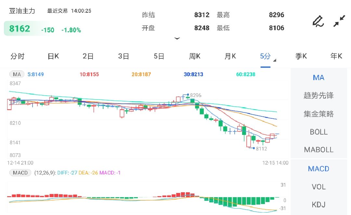
Task: Click the 开盘 8248 value
Action: point(202,28)
